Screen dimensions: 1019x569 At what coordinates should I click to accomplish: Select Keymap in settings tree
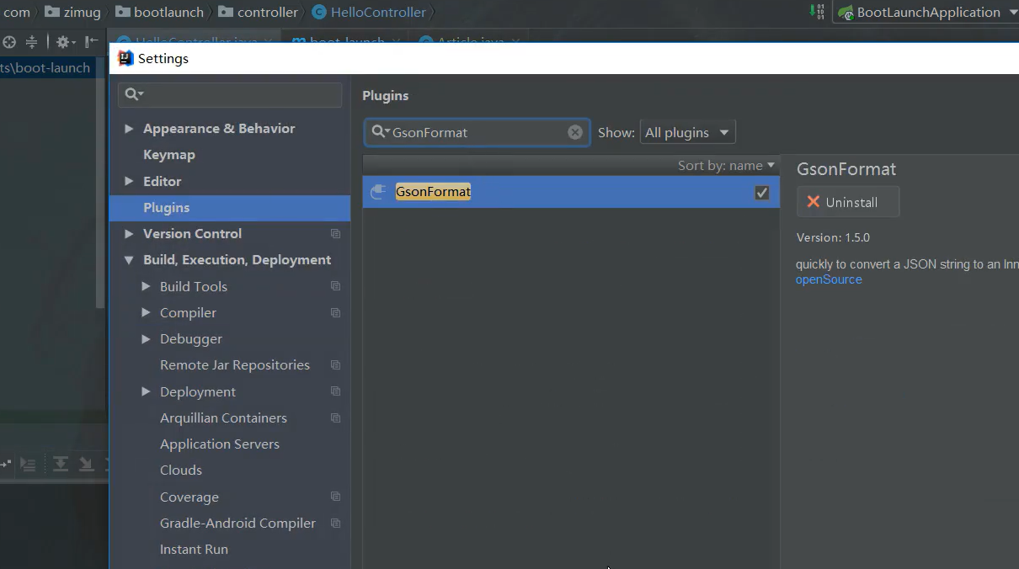(x=169, y=155)
